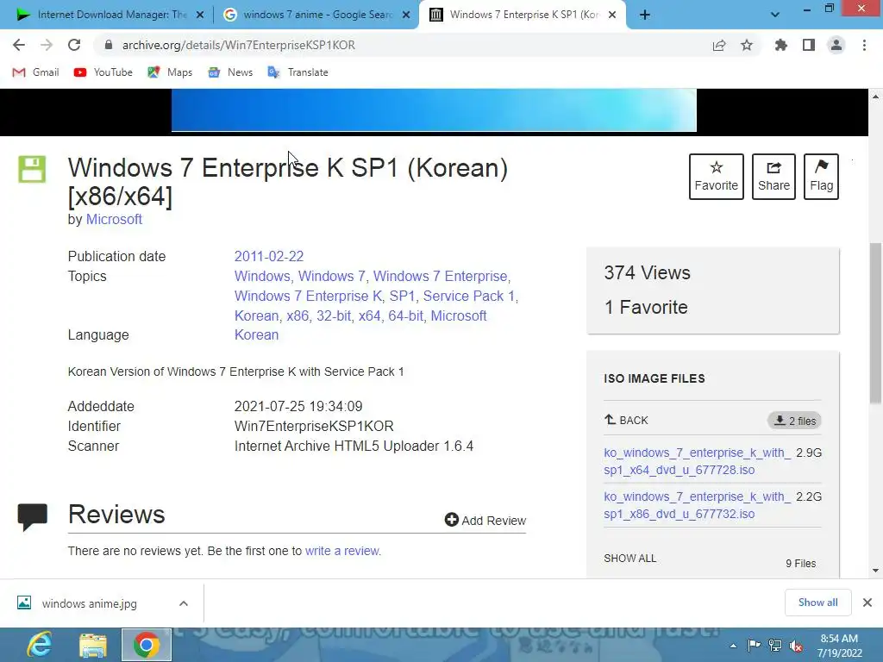This screenshot has height=662, width=883.
Task: Open the Windows 7 Enterprise K topic link
Action: click(x=308, y=297)
